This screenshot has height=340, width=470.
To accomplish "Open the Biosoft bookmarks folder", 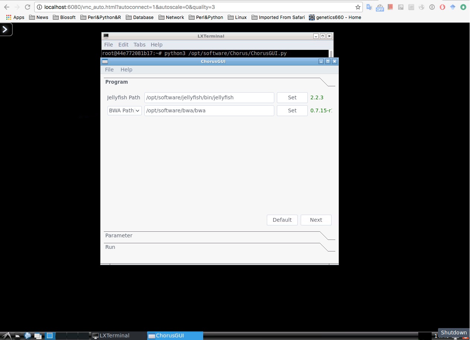I will [x=64, y=17].
